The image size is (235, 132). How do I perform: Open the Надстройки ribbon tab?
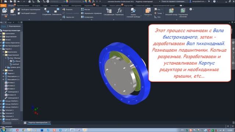[x=128, y=5]
